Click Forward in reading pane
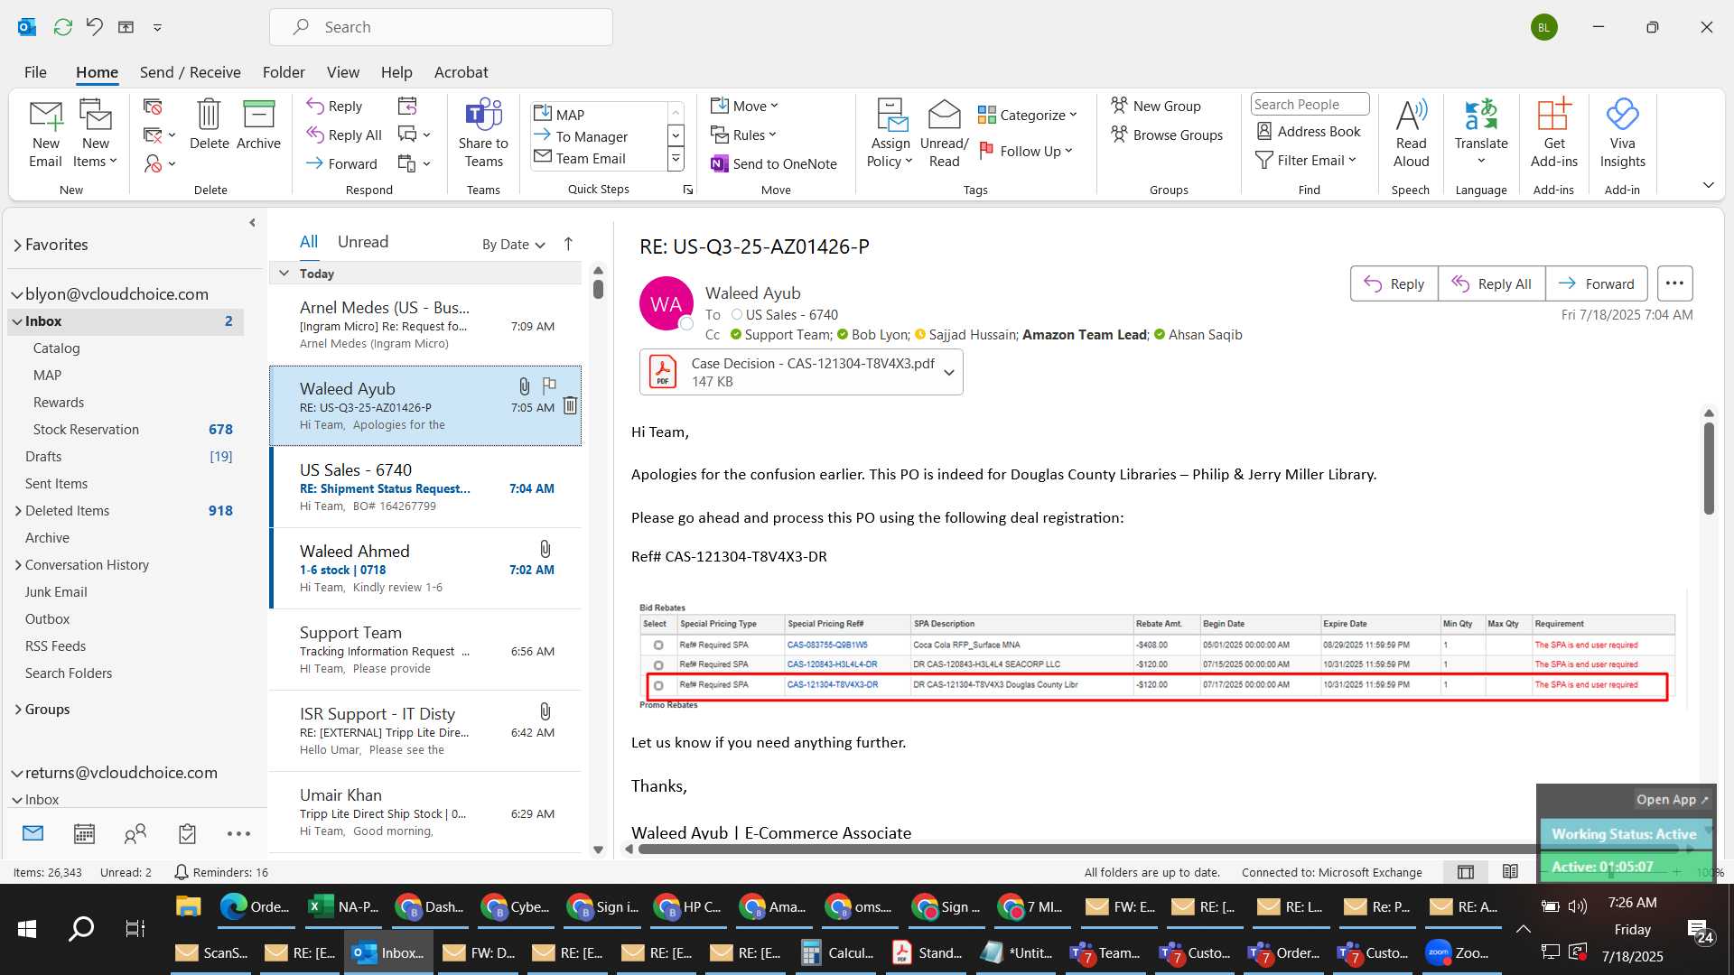The width and height of the screenshot is (1734, 975). (x=1596, y=283)
